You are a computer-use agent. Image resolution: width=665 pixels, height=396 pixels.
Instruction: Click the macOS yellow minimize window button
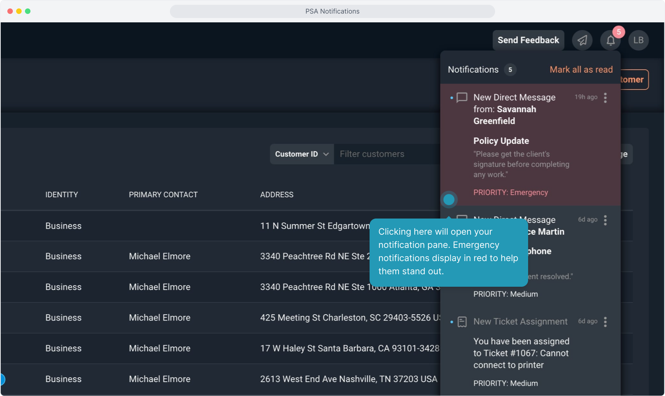pyautogui.click(x=19, y=11)
